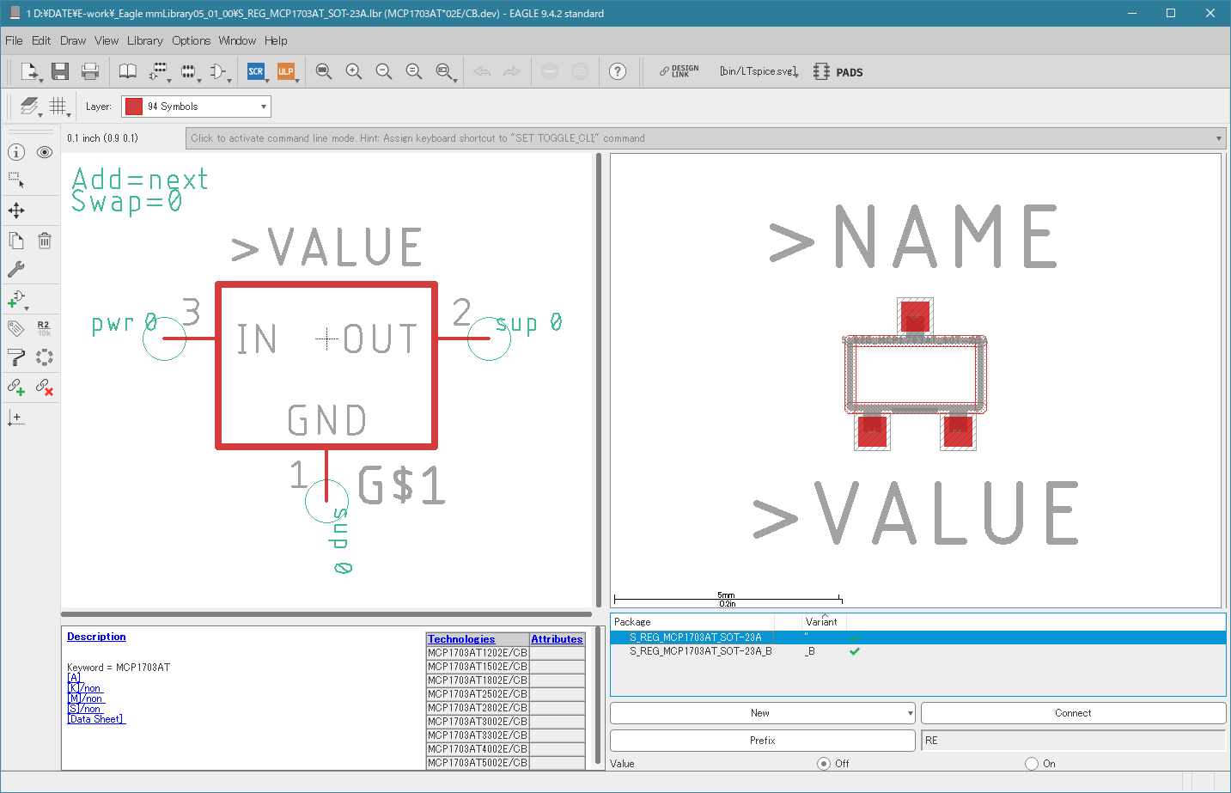Image resolution: width=1231 pixels, height=793 pixels.
Task: Select the Value On radio button
Action: [1032, 763]
